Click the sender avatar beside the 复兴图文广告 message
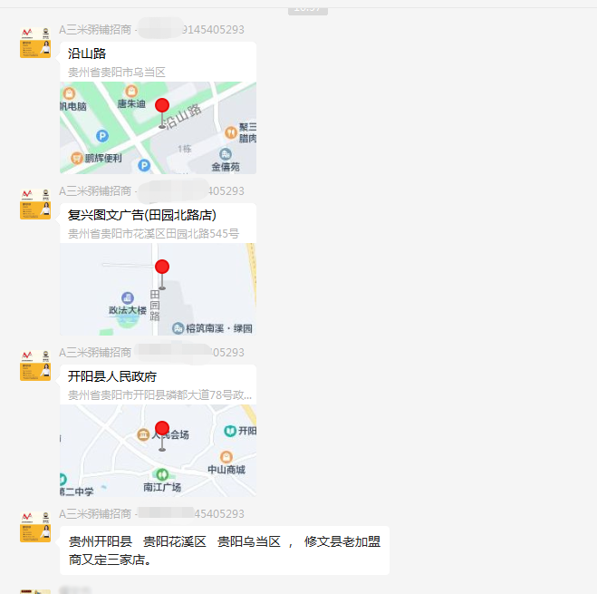This screenshot has width=597, height=594. click(35, 203)
